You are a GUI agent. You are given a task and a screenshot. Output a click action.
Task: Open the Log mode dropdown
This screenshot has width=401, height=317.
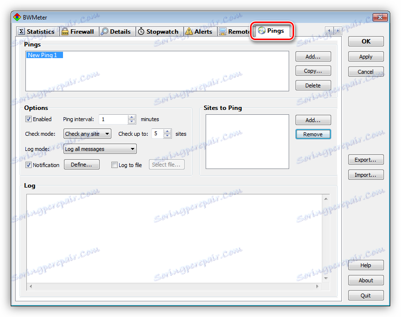click(x=100, y=149)
